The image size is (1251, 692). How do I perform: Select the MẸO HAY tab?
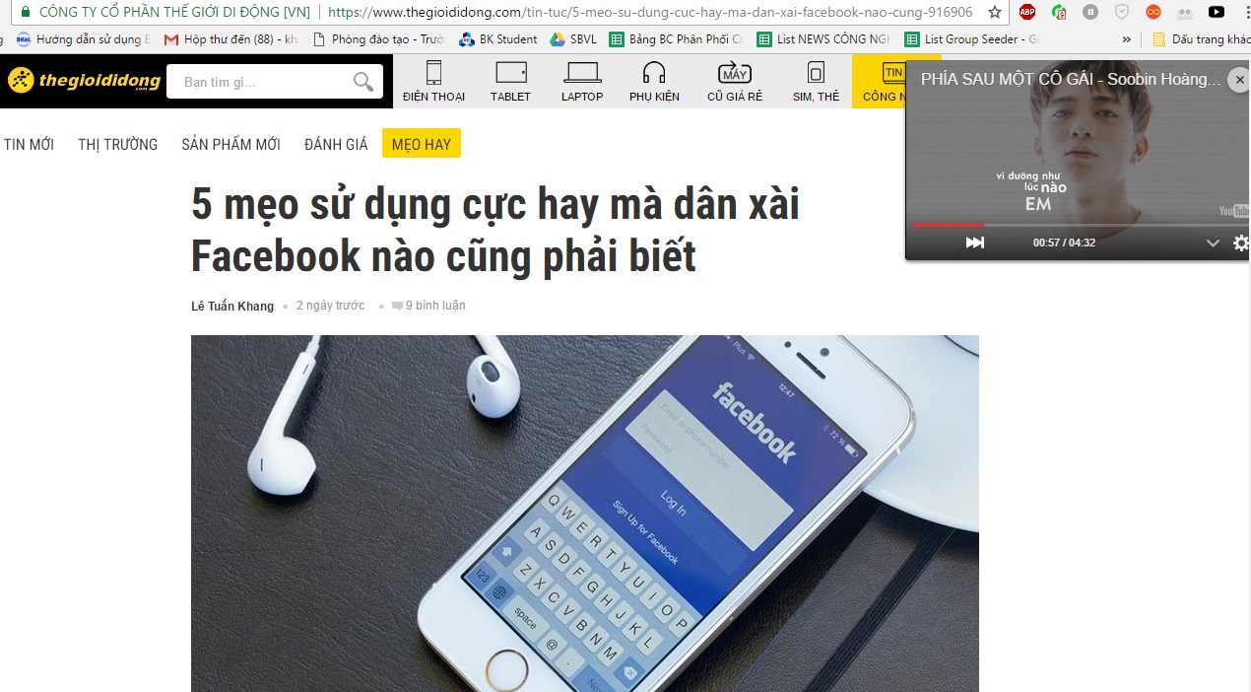(x=422, y=144)
